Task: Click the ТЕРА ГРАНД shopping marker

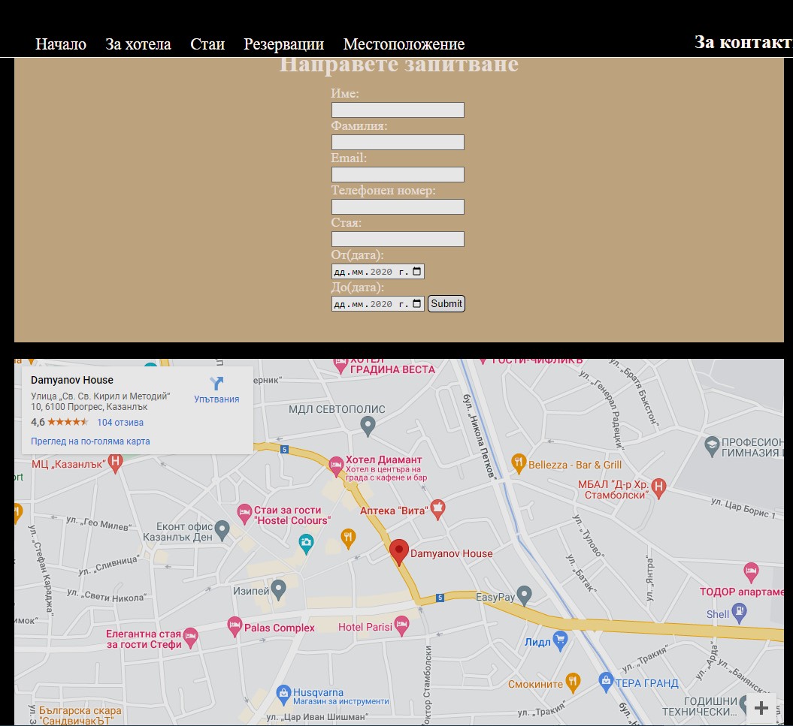Action: tap(605, 682)
